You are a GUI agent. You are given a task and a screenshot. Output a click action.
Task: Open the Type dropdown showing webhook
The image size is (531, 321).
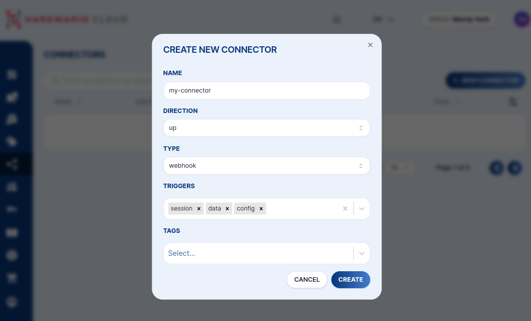click(267, 166)
